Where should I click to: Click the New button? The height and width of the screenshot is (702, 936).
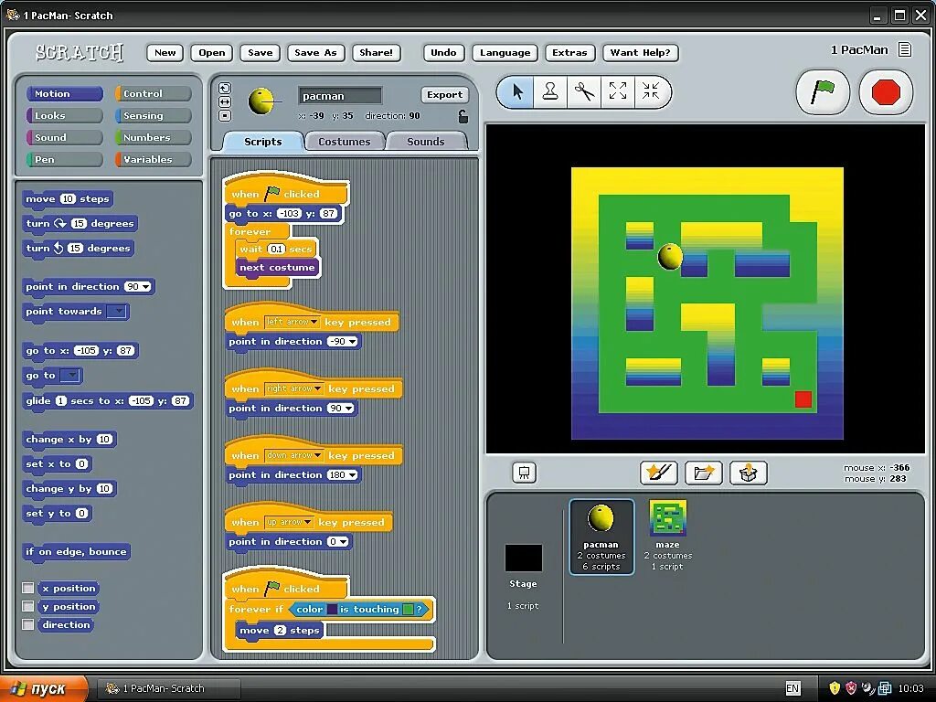coord(165,52)
